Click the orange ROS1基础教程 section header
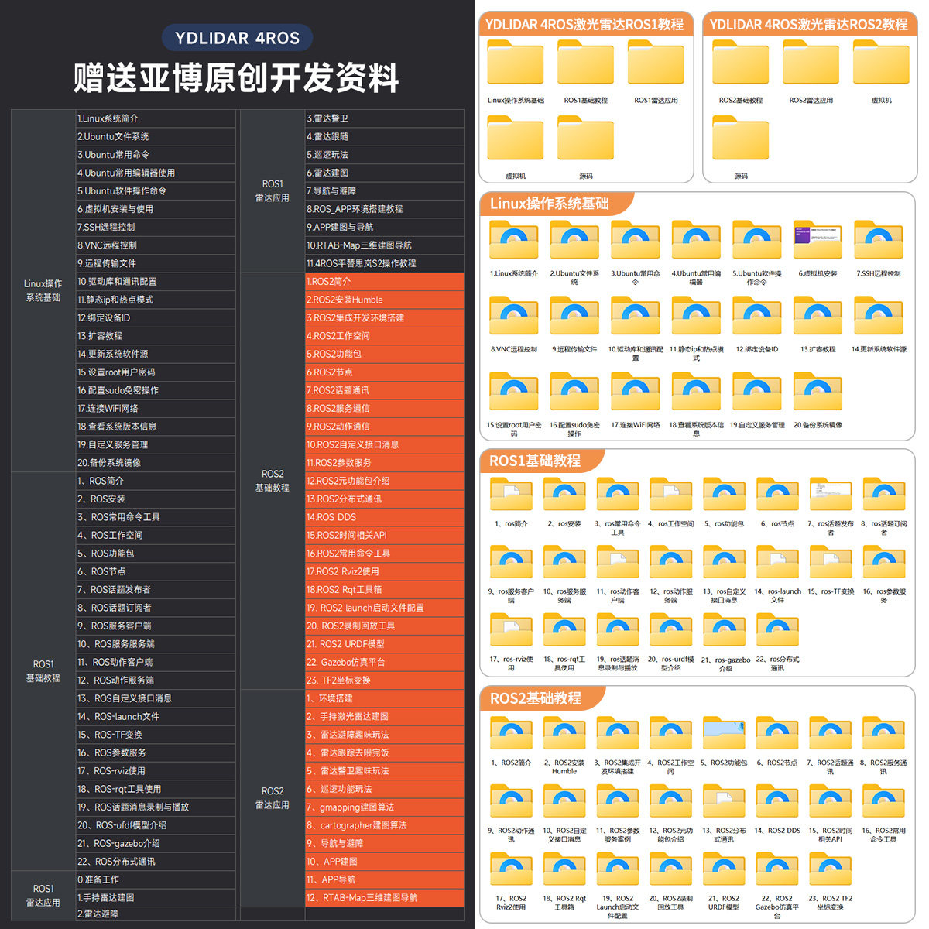The width and height of the screenshot is (929, 929). [542, 461]
